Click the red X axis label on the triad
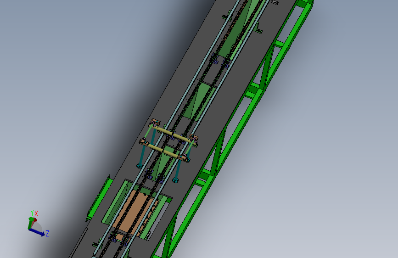This screenshot has width=398, height=258. tap(36, 213)
